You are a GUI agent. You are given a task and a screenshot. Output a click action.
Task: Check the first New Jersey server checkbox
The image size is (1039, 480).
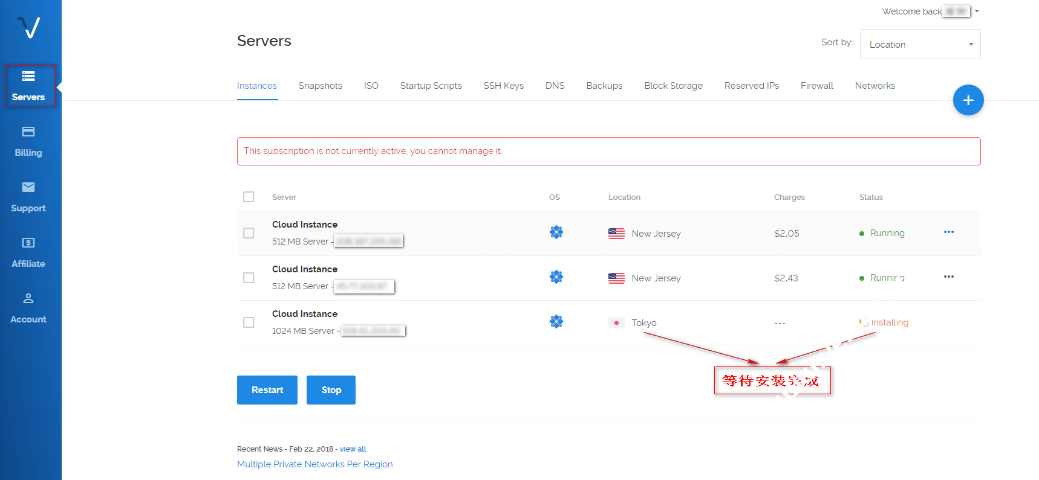(249, 233)
